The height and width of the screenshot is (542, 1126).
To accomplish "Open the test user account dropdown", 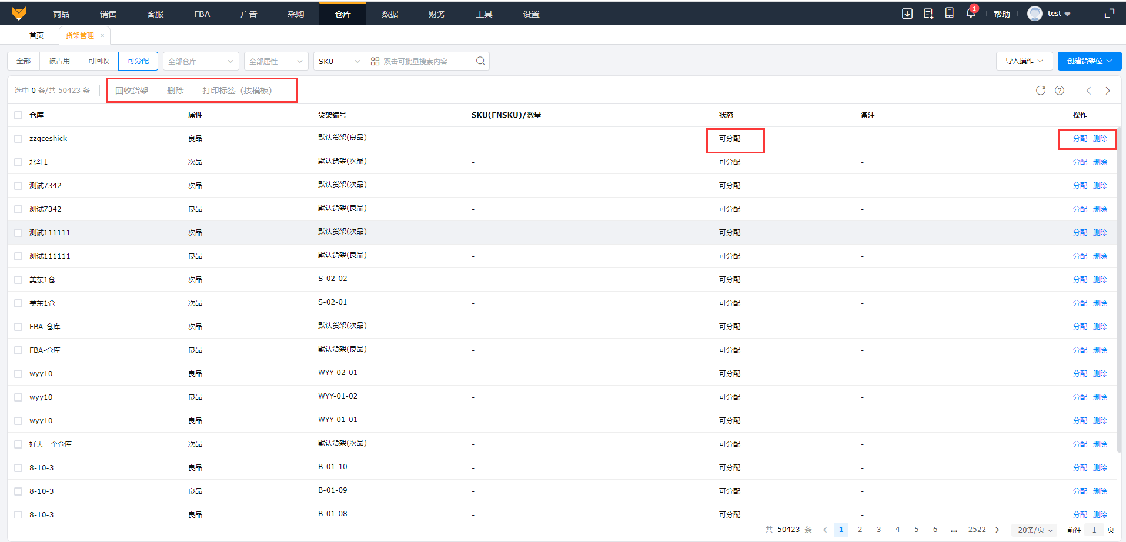I will (1059, 14).
